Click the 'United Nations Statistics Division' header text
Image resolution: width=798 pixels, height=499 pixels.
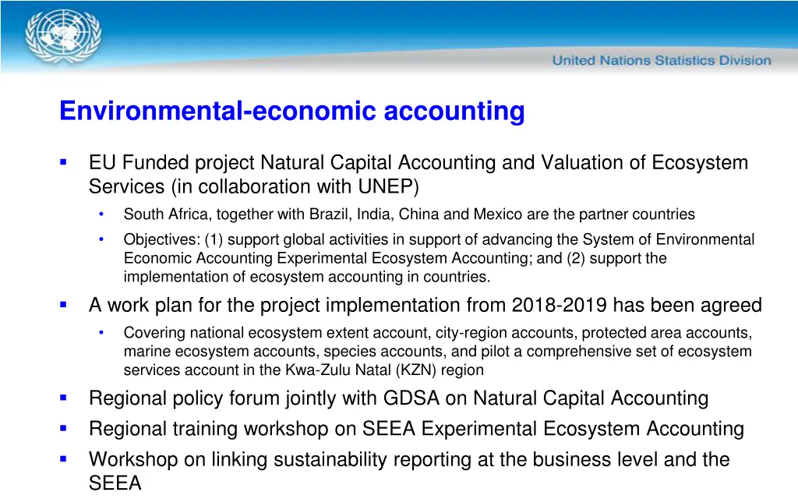[x=662, y=61]
